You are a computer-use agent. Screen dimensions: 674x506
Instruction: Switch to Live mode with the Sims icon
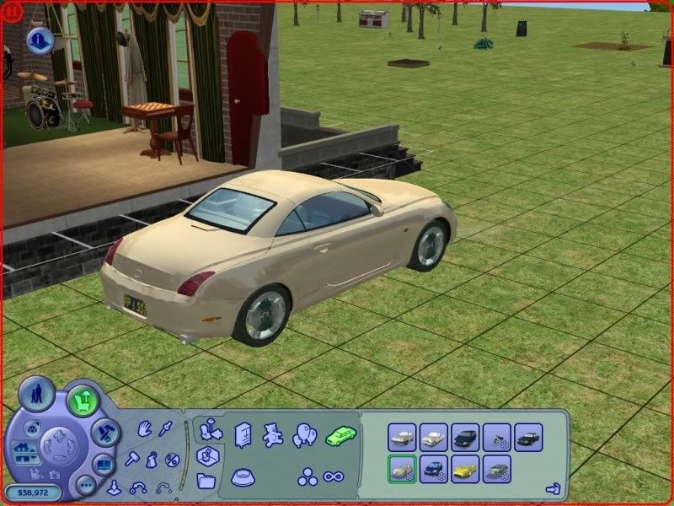(37, 396)
